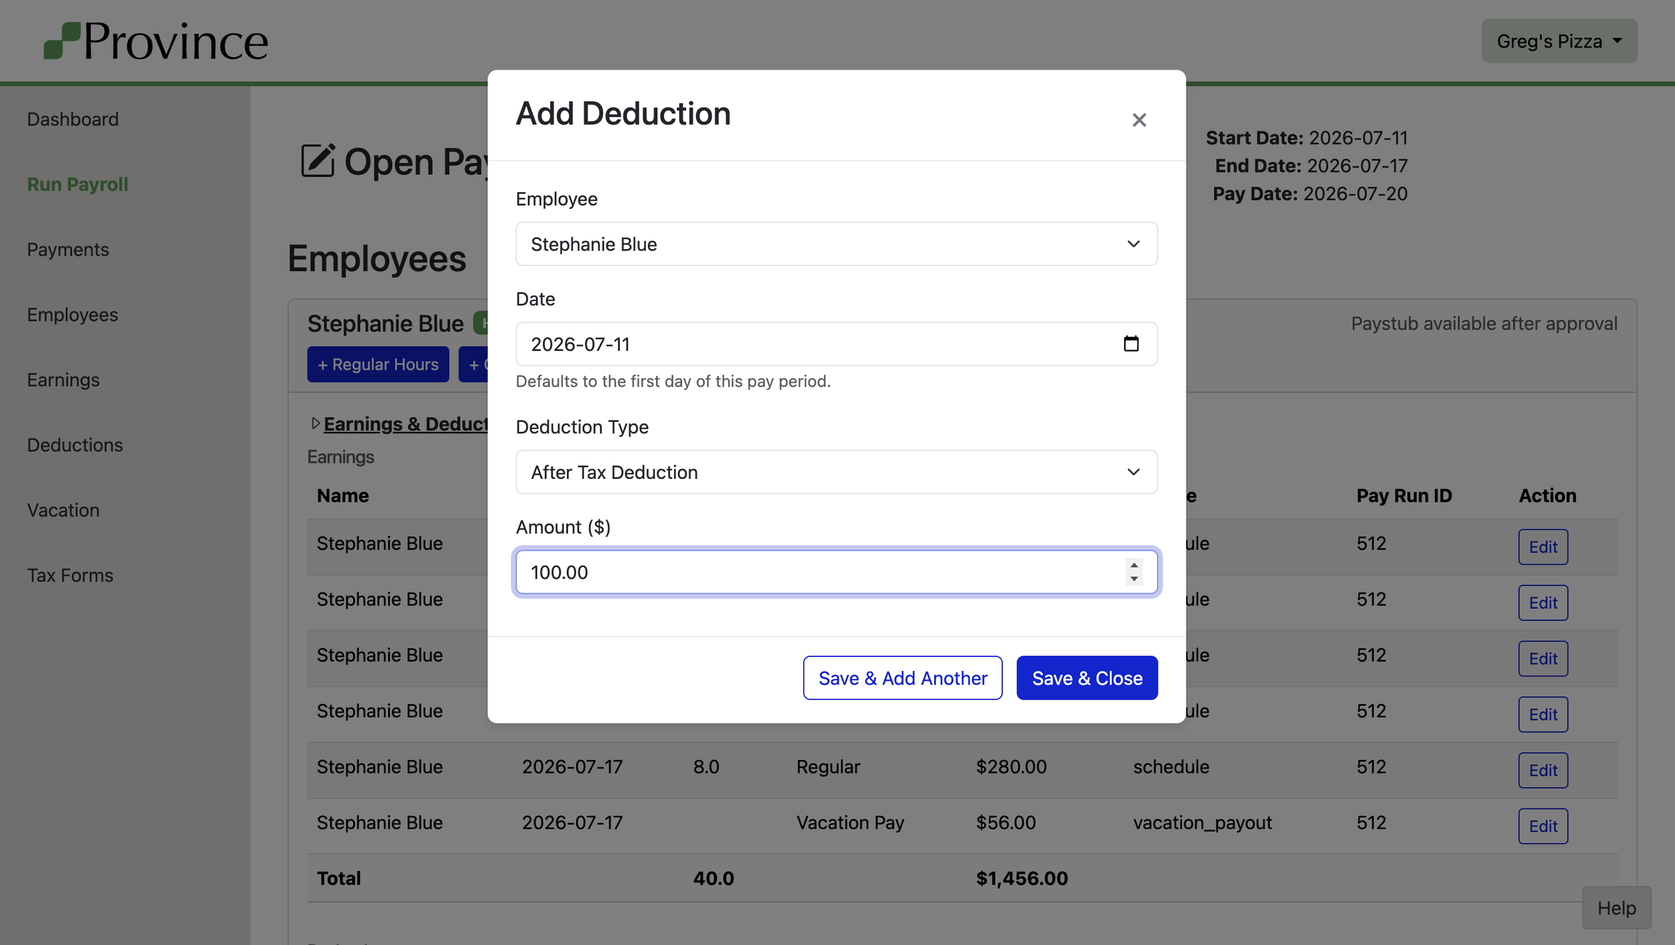Image resolution: width=1675 pixels, height=945 pixels.
Task: Click the Total row label
Action: tap(338, 878)
